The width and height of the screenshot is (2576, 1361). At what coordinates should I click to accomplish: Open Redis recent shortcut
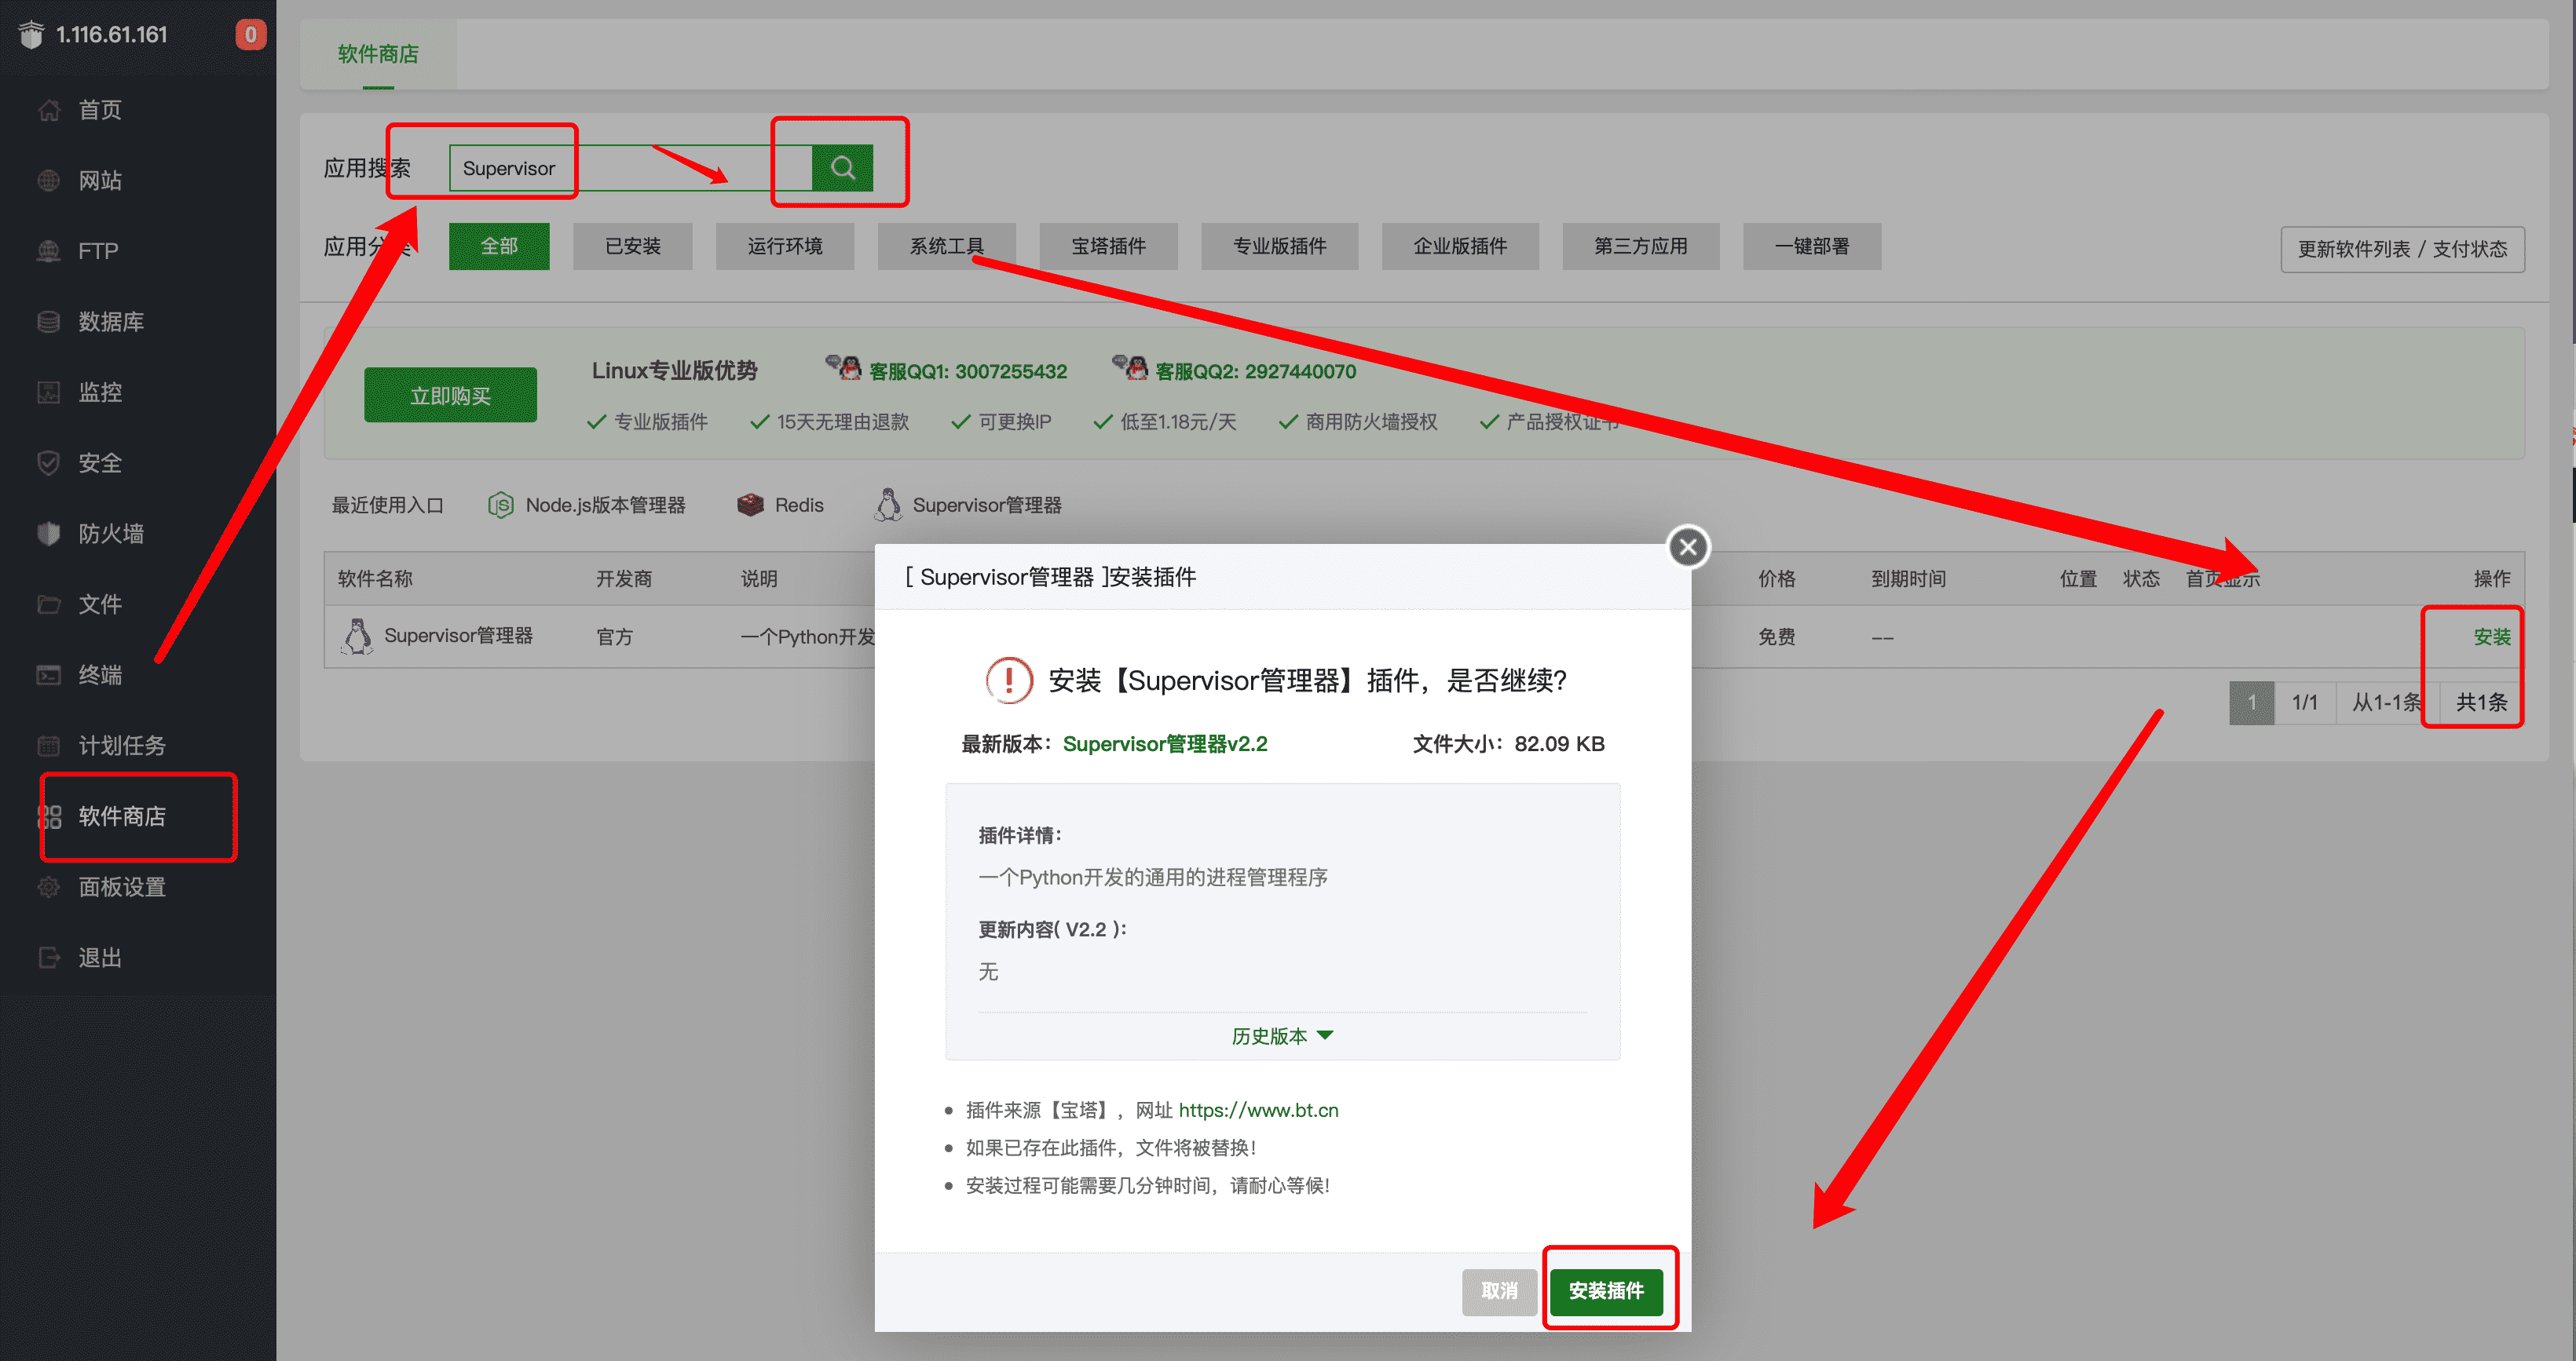pos(780,505)
